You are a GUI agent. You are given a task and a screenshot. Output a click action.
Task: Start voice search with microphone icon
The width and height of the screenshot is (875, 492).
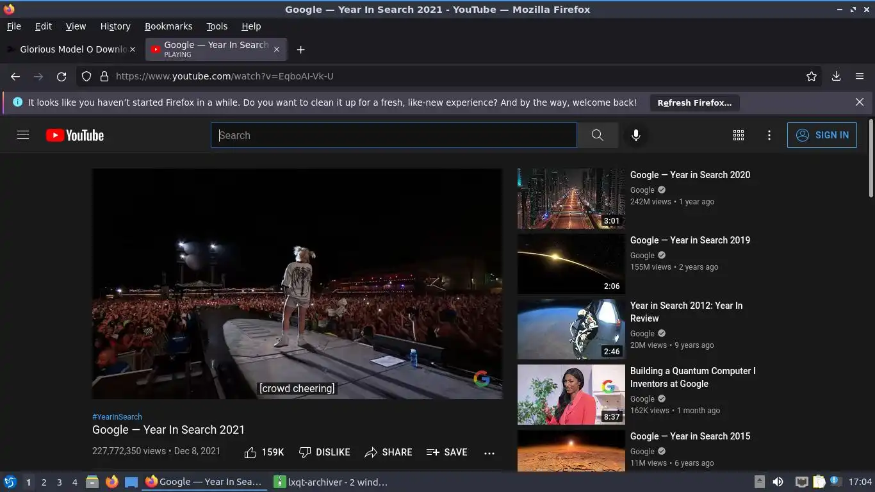point(635,135)
